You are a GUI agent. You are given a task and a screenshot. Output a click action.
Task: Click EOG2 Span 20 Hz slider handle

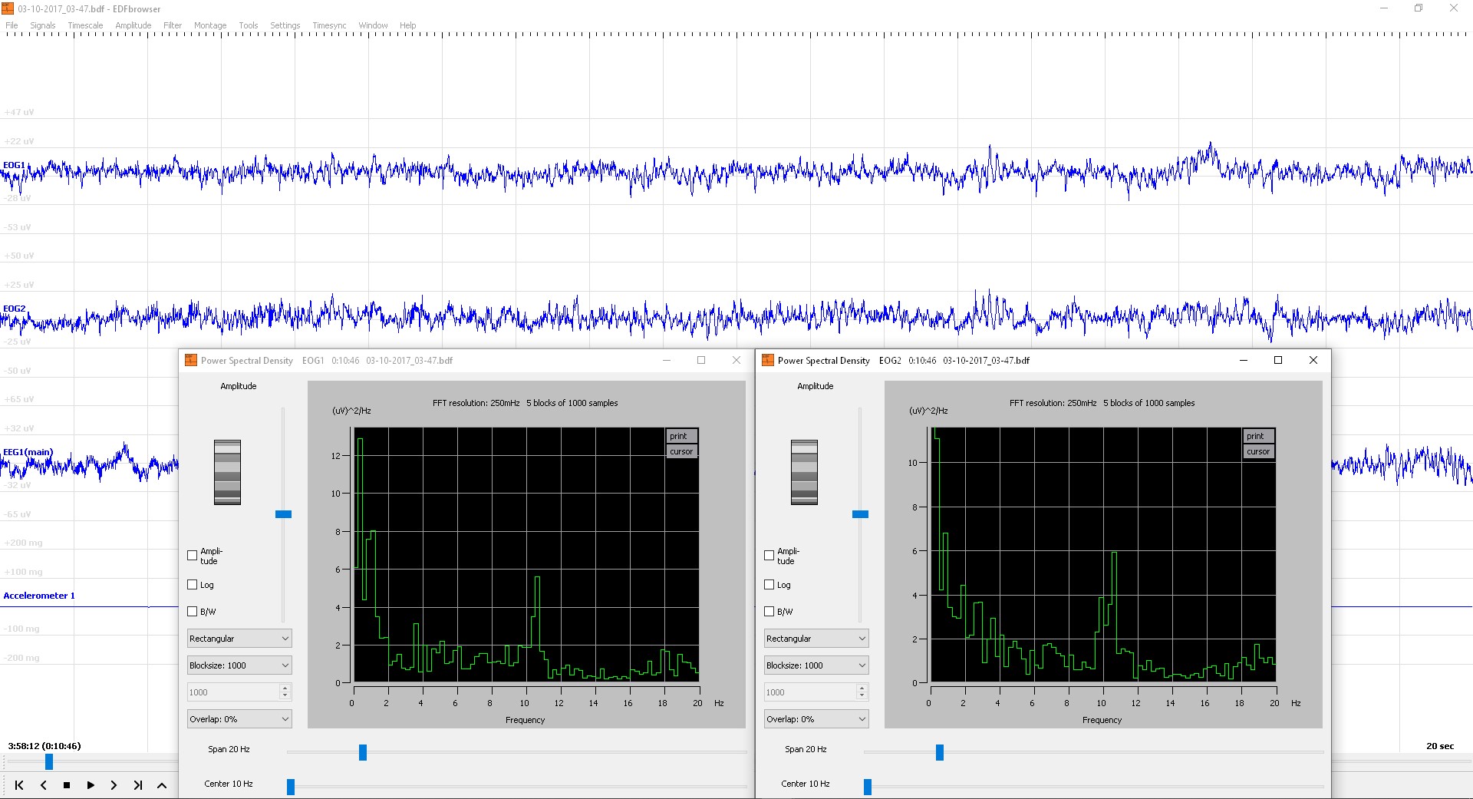(940, 753)
